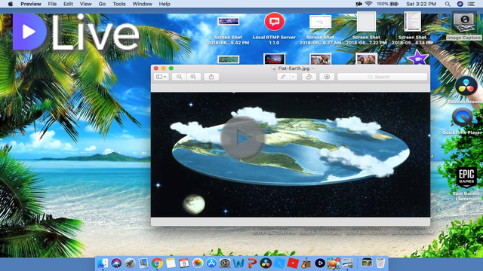Open Roblox red icon in dock
The height and width of the screenshot is (271, 483).
pyautogui.click(x=293, y=263)
